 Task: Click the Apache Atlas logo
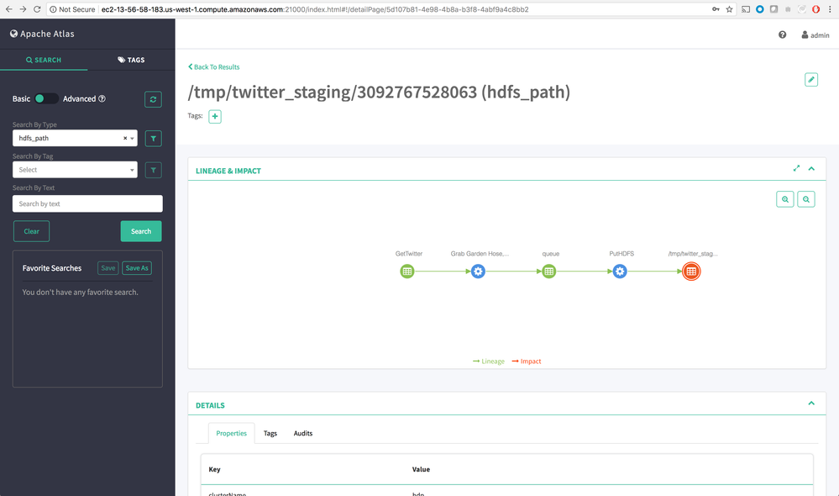click(42, 34)
